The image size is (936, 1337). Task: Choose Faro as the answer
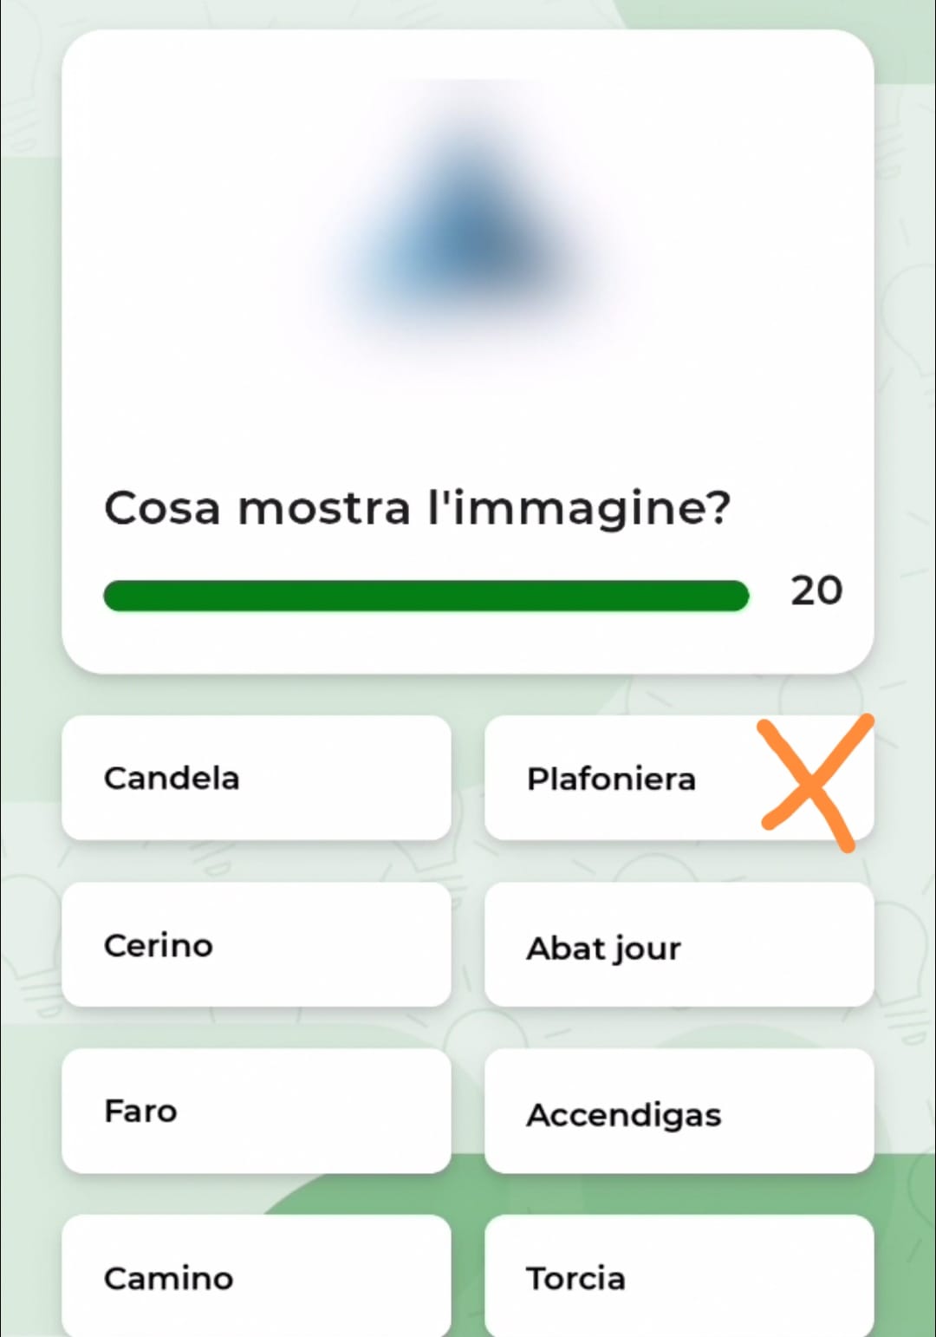pos(257,1111)
